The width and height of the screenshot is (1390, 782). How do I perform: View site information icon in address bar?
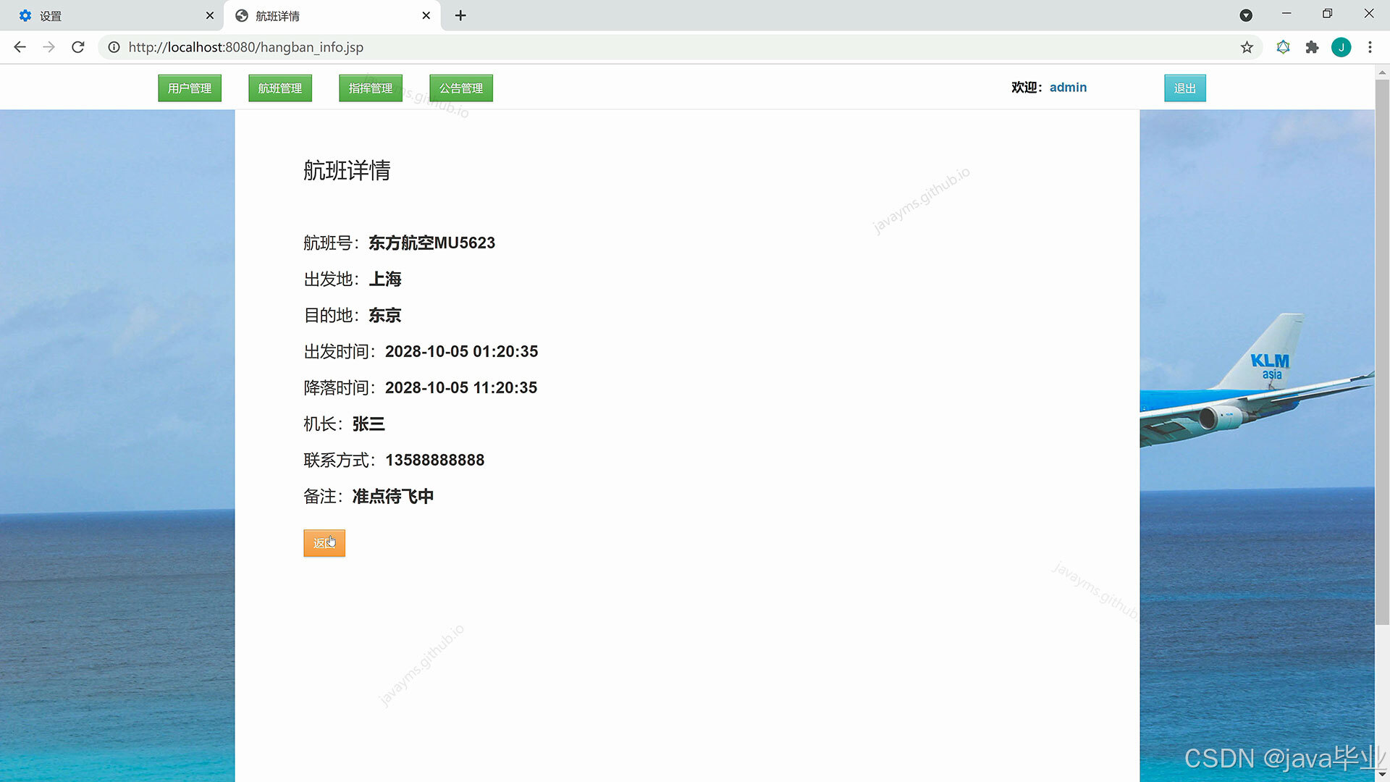[114, 47]
